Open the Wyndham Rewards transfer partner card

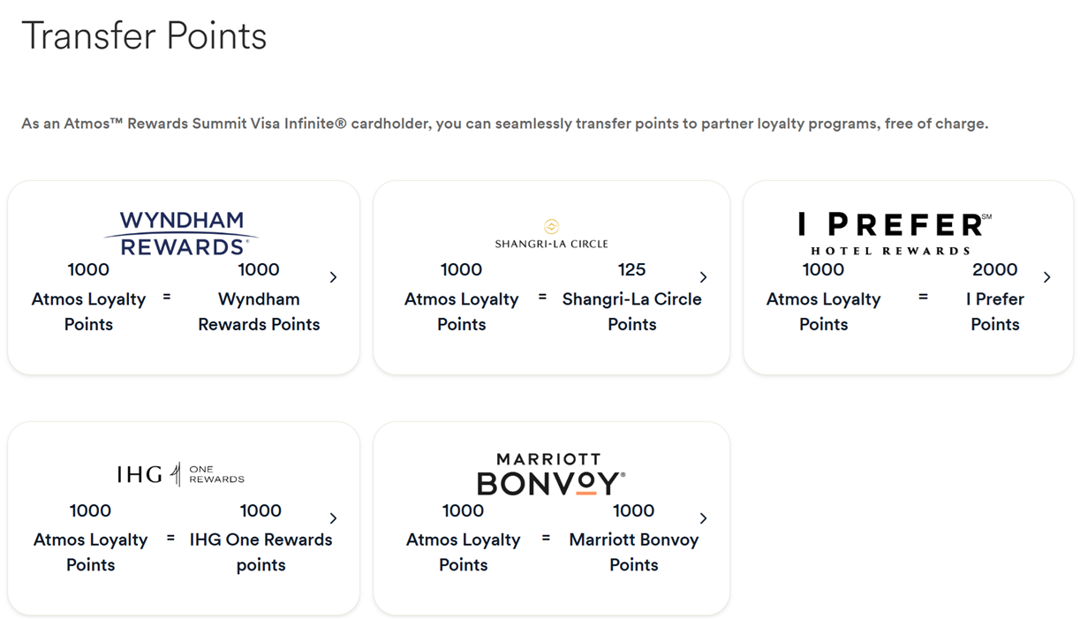(x=183, y=276)
